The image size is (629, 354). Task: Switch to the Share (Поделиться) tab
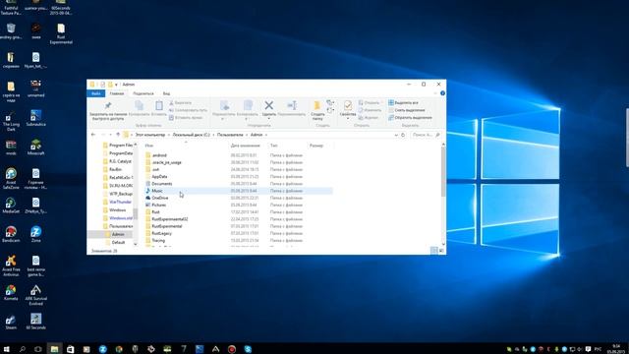click(143, 93)
